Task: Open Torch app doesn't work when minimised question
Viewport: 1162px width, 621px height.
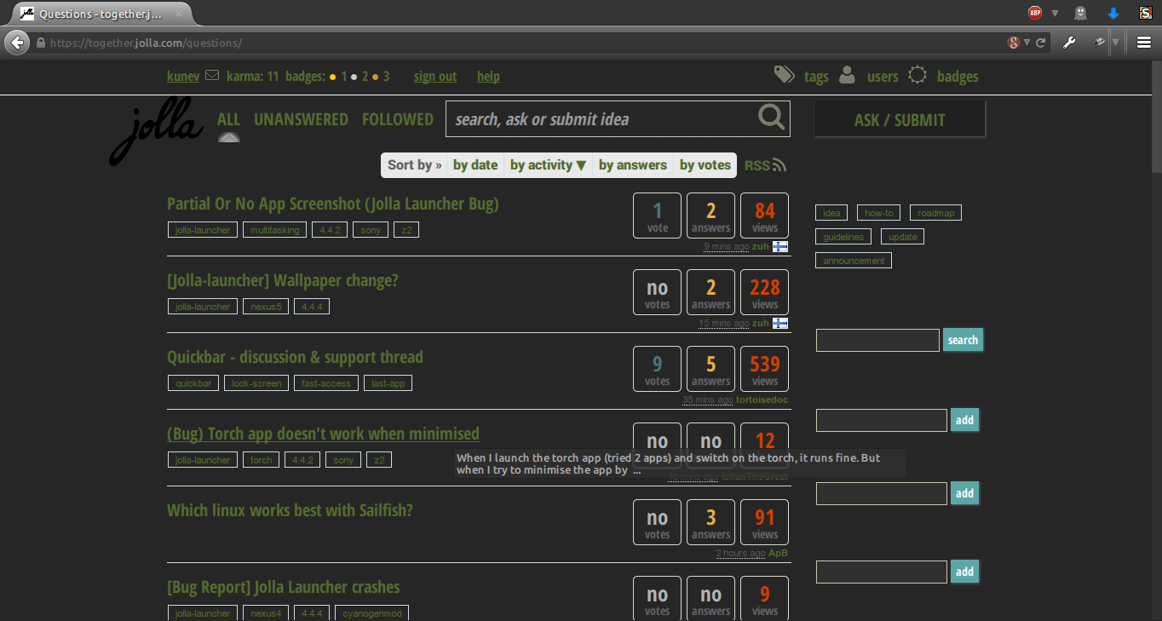Action: (323, 434)
